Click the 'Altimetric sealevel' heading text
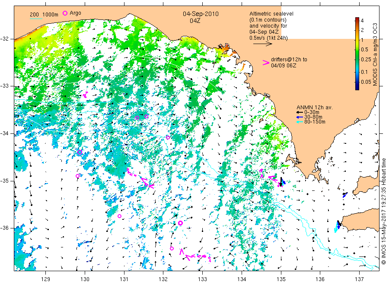 [271, 14]
